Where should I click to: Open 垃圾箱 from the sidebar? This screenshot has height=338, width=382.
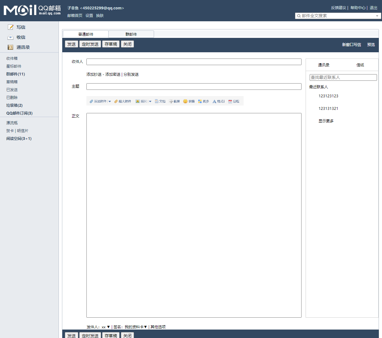[x=13, y=105]
